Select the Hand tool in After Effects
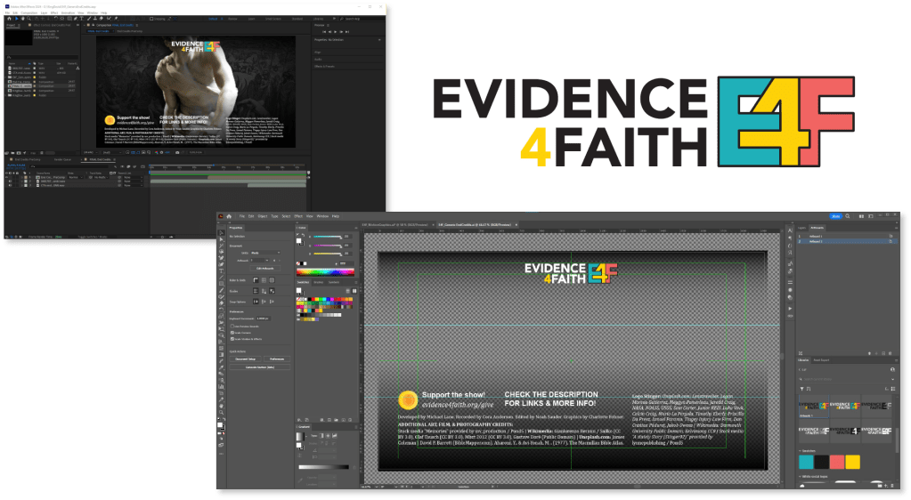This screenshot has width=911, height=500. pyautogui.click(x=22, y=19)
